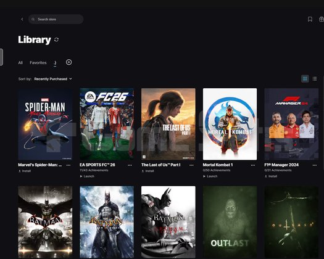This screenshot has width=324, height=259.
Task: Open more options for EA SPORTS FC 26
Action: pos(130,165)
